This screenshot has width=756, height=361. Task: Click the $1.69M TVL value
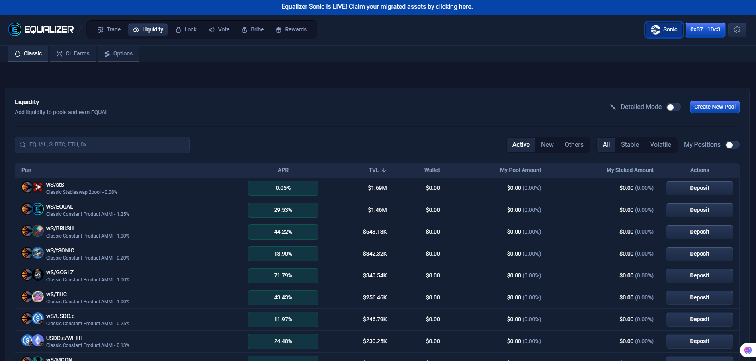coord(377,188)
